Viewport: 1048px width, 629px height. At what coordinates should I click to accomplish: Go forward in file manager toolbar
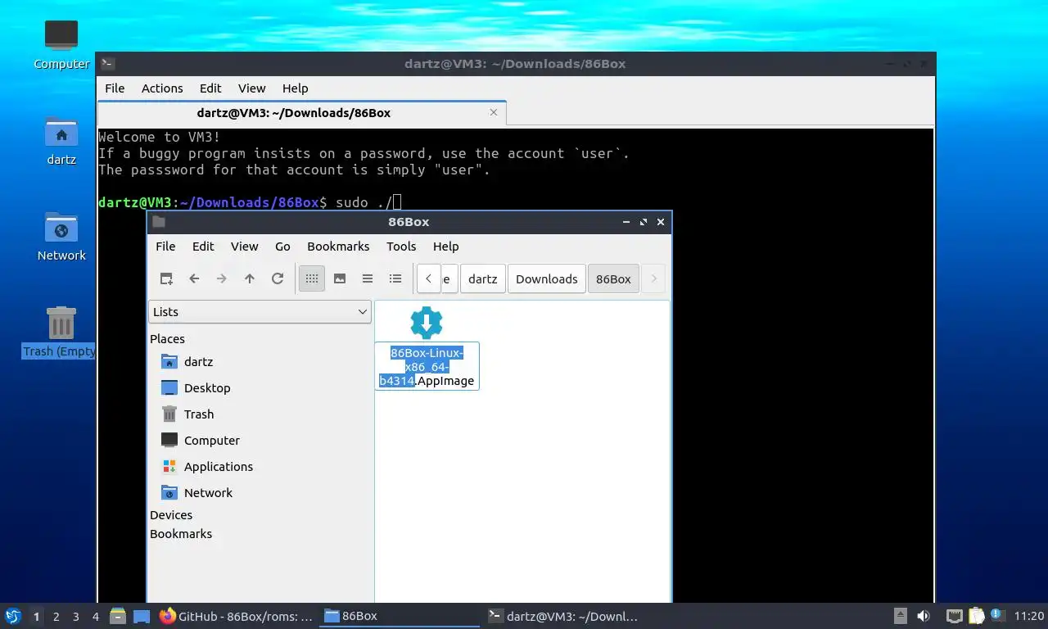222,278
